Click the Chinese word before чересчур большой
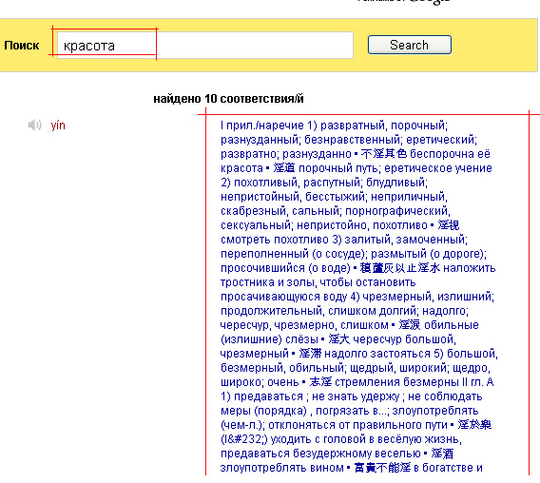This screenshot has width=540, height=483. [x=338, y=339]
